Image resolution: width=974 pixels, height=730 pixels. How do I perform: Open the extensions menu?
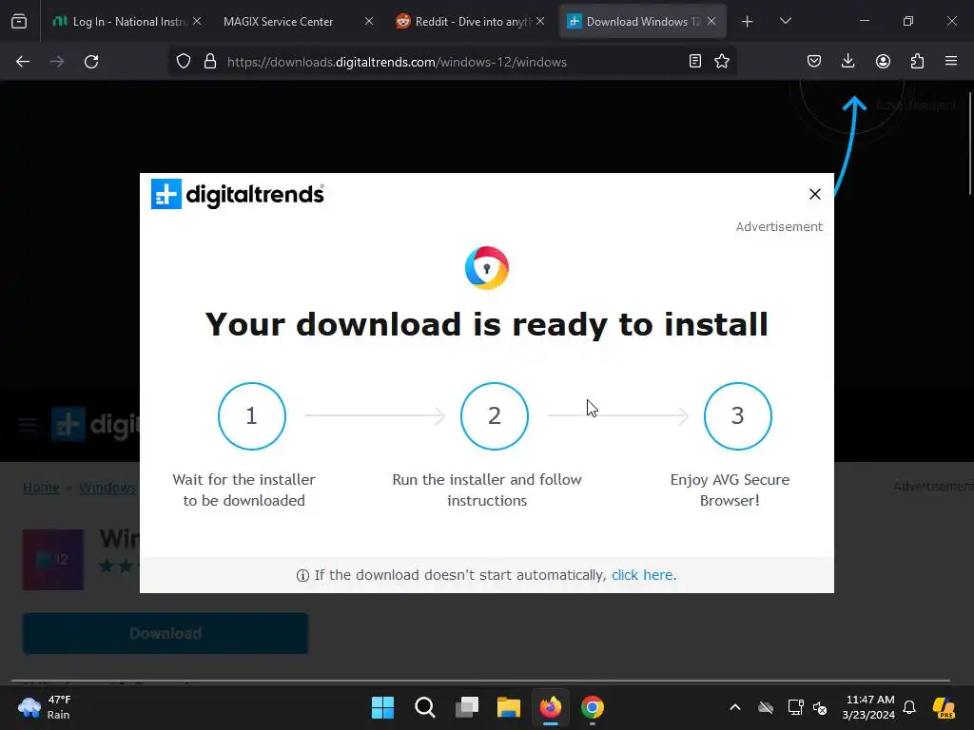click(917, 62)
